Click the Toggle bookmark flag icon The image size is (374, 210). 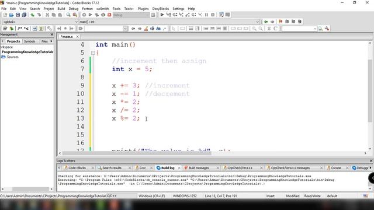[280, 22]
